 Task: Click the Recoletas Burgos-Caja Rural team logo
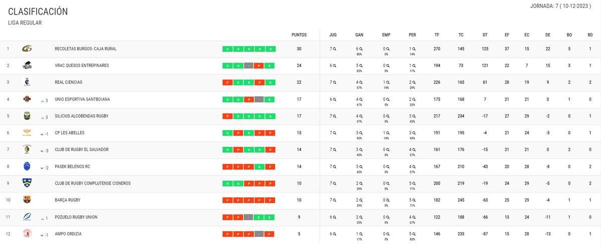(x=27, y=48)
